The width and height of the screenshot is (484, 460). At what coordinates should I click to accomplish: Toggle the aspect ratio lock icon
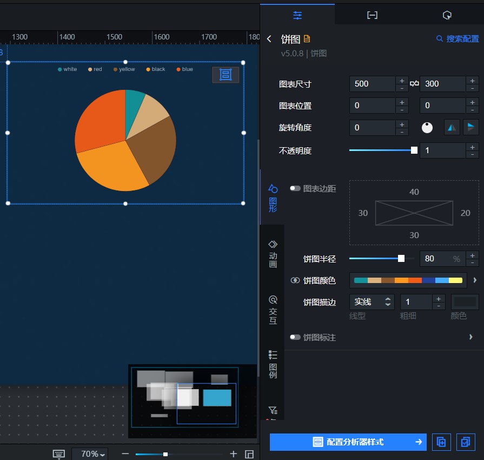[x=414, y=84]
